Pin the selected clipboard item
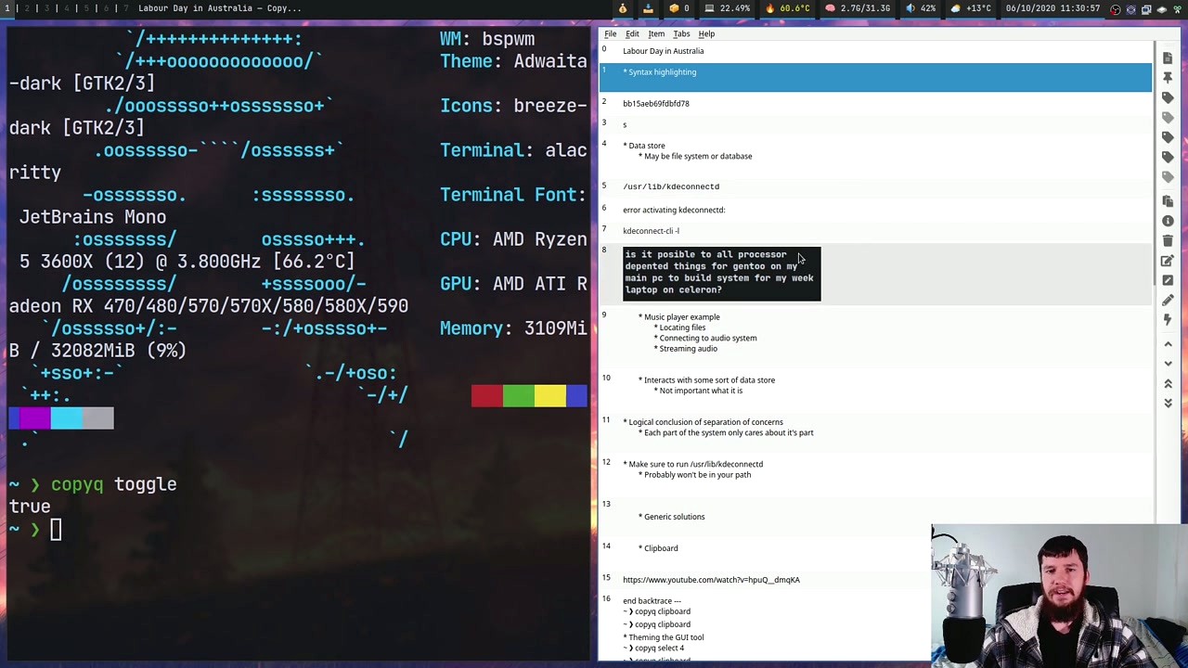This screenshot has width=1188, height=668. [1168, 79]
